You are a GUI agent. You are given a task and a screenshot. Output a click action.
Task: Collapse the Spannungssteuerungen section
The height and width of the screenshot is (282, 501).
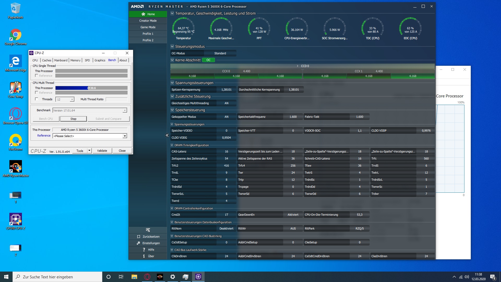172,83
